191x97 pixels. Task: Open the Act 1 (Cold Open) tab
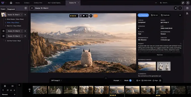point(54,3)
